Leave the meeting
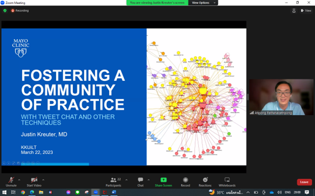The image size is (315, 196). click(304, 182)
